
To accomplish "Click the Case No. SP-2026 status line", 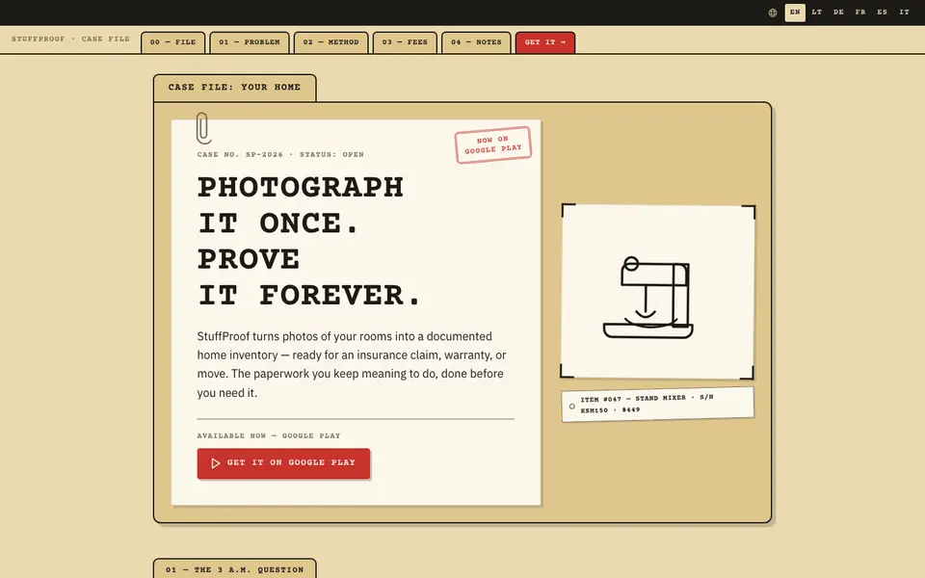I will (x=280, y=154).
